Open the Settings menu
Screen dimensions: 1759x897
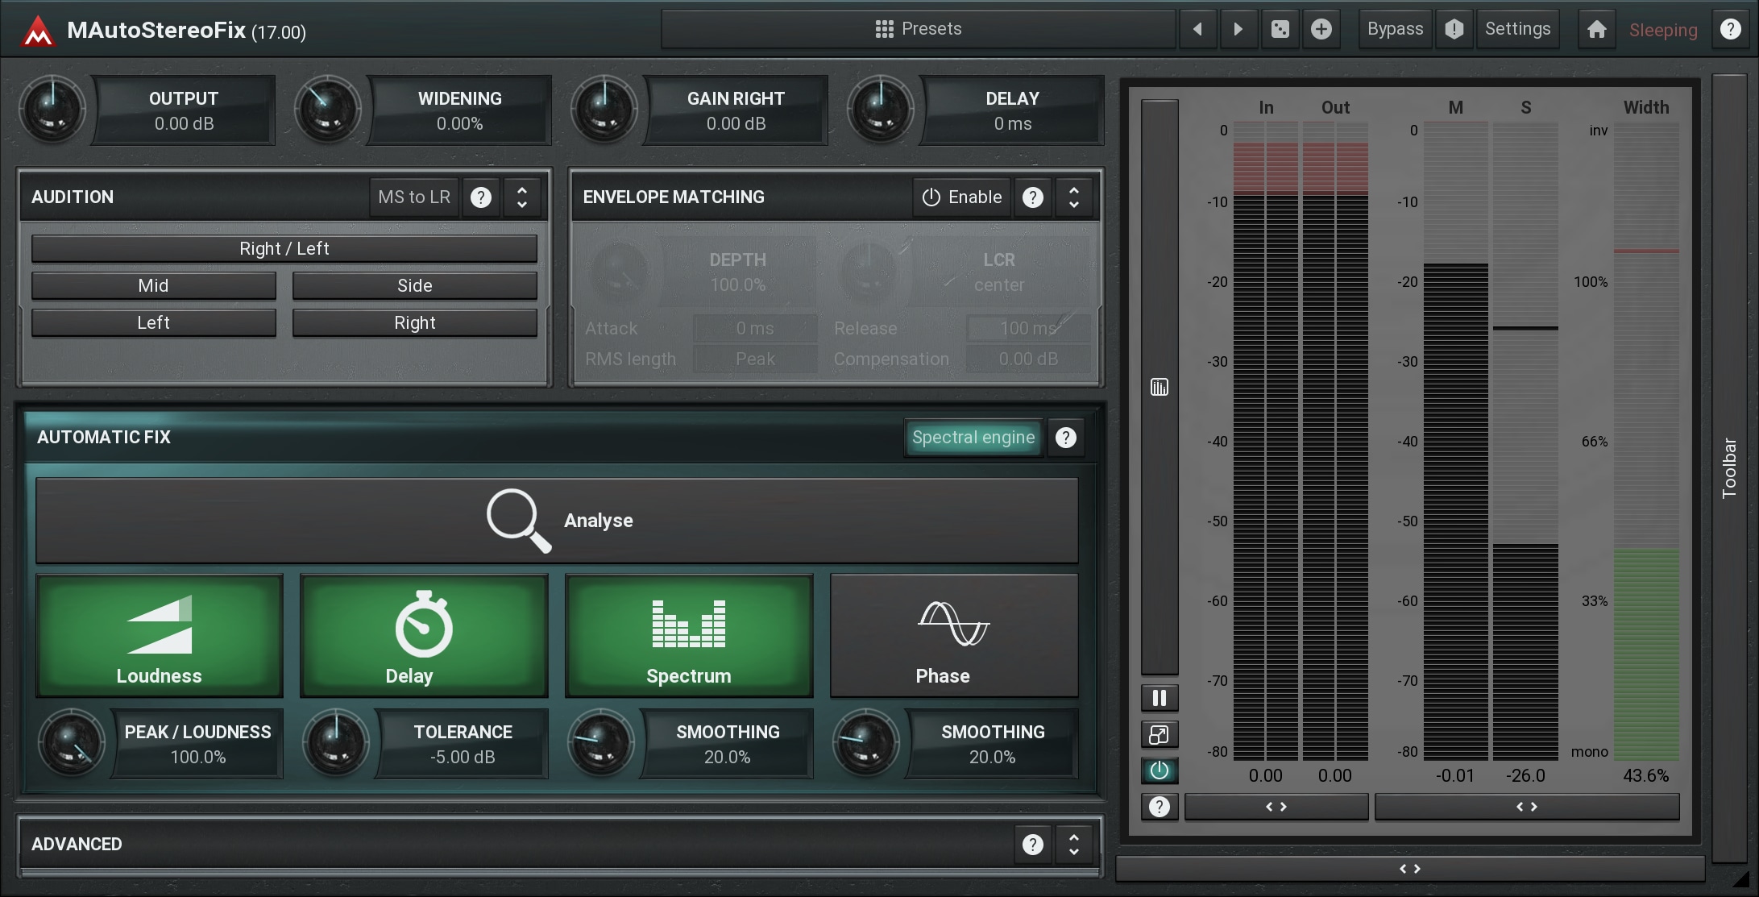coord(1517,30)
